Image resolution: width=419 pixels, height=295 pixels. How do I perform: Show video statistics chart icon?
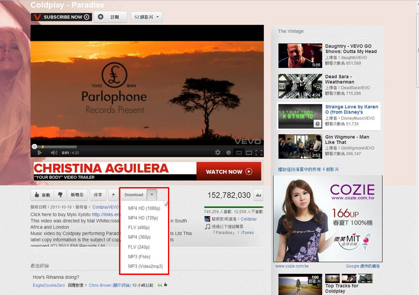[x=258, y=195]
